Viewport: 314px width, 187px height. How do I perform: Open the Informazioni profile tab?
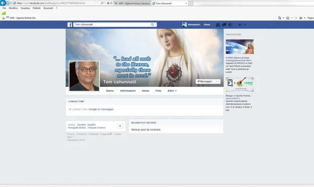(127, 91)
